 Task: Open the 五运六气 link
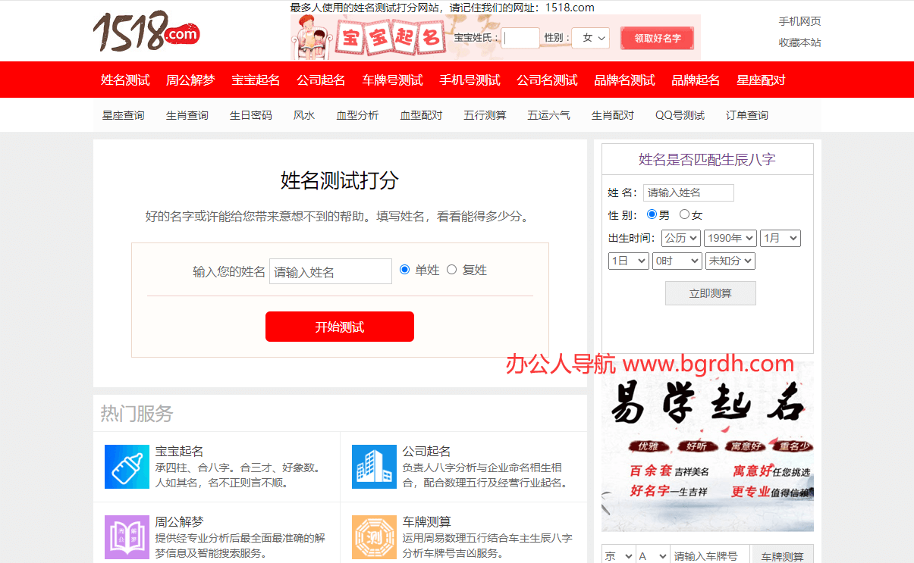[x=548, y=115]
